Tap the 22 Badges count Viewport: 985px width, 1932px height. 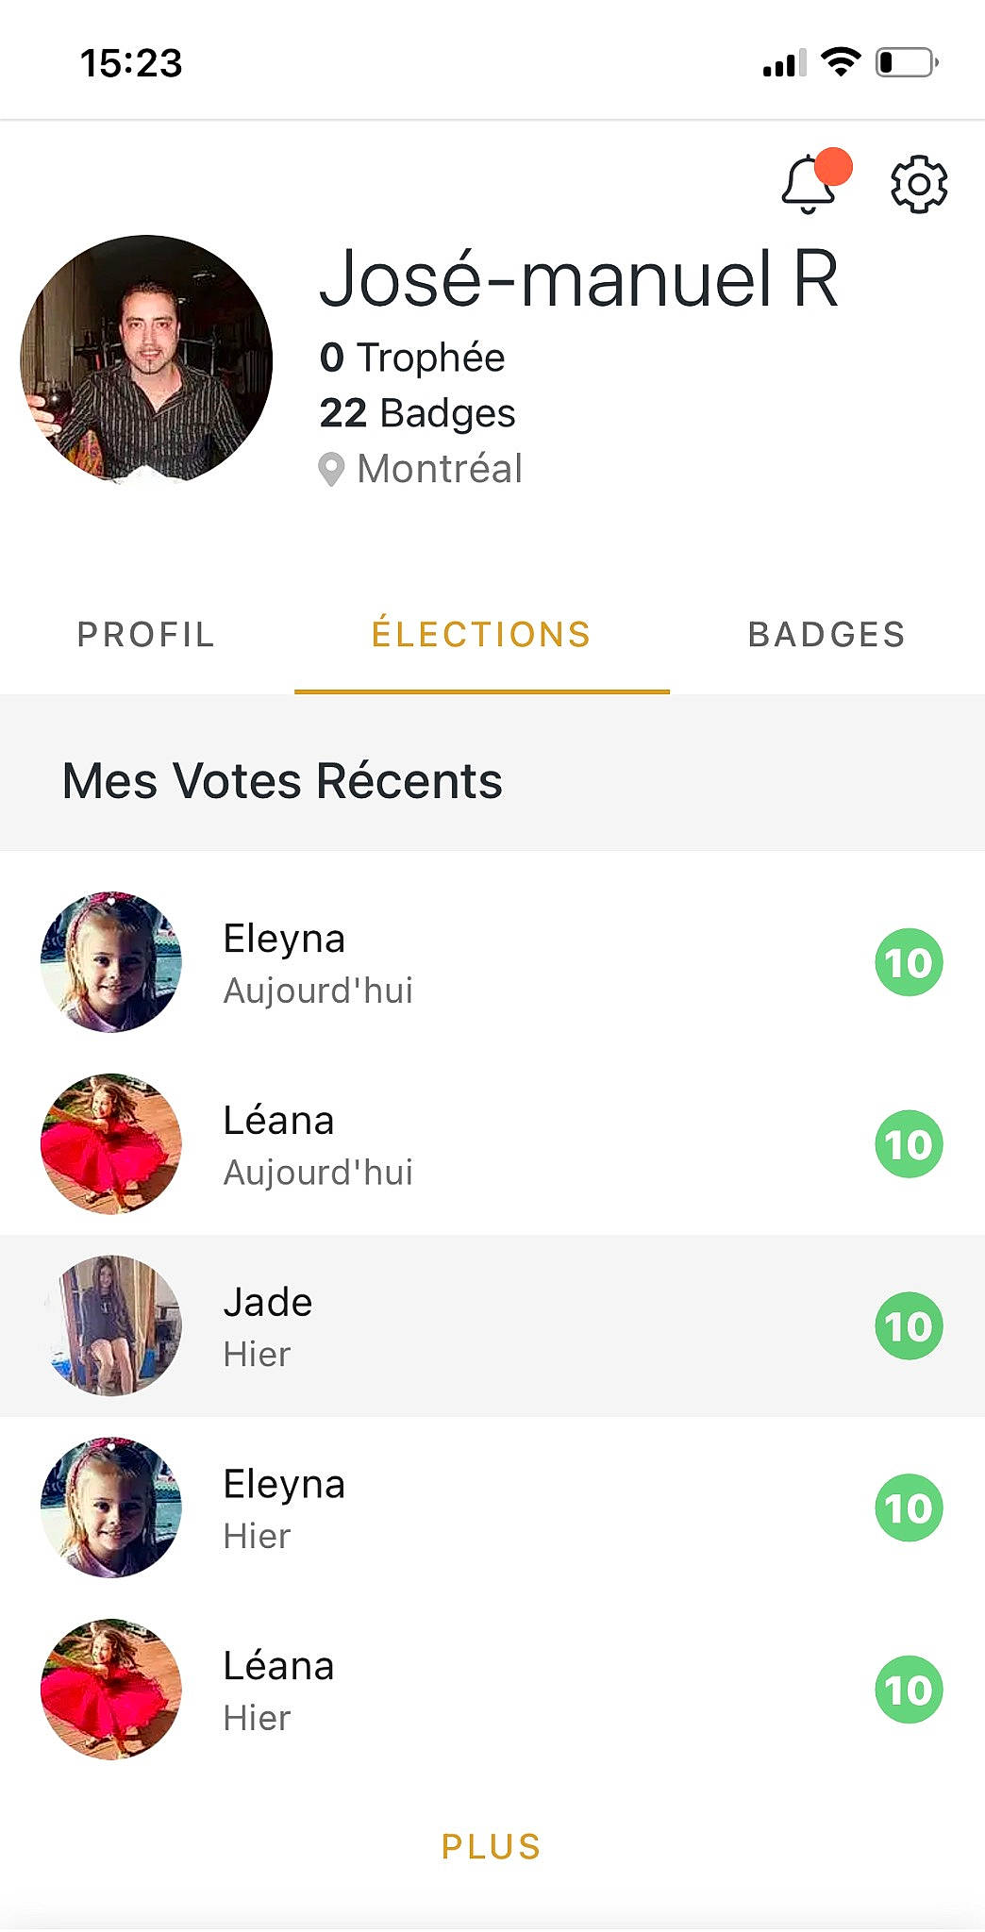[x=417, y=413]
